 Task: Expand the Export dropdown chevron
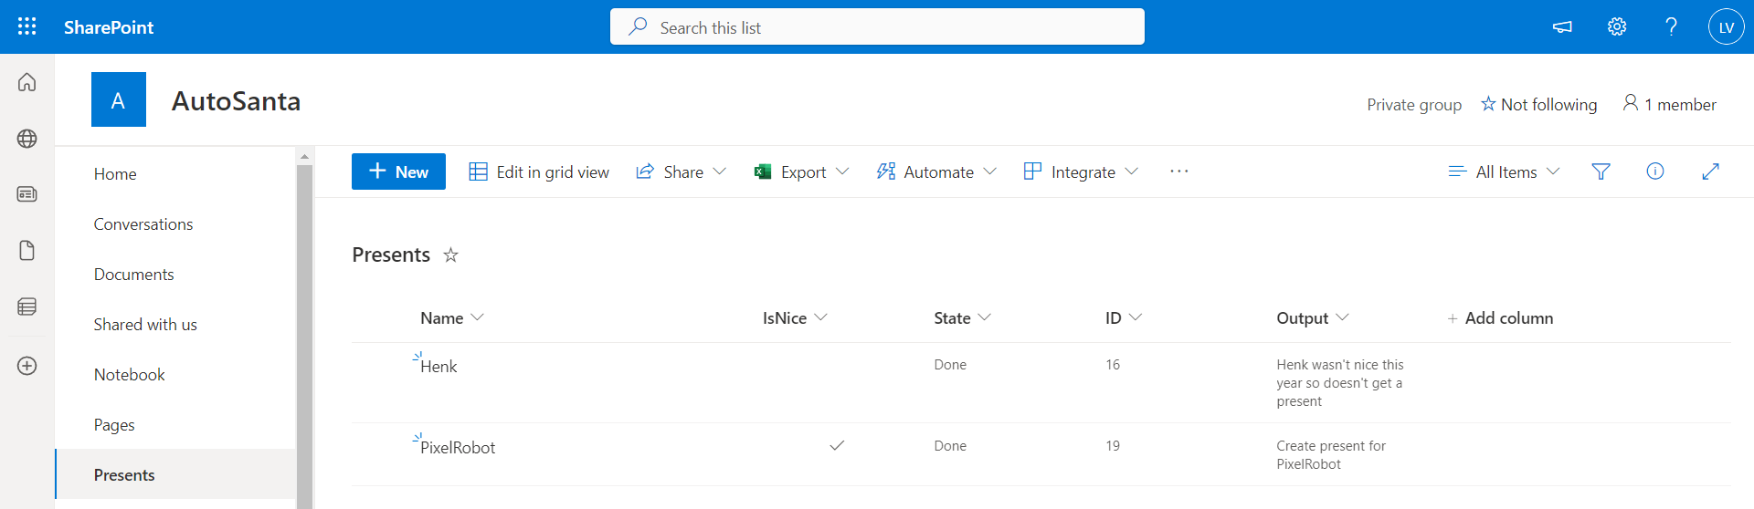pyautogui.click(x=842, y=171)
